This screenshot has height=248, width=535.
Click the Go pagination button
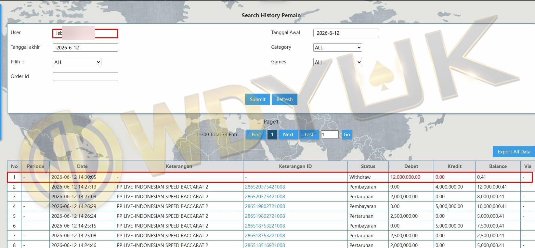coord(347,135)
